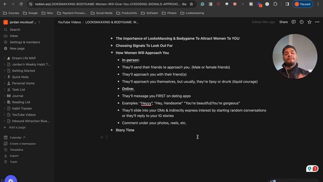Click LOOKSMAXXING & BODYGAME breadcrumb
This screenshot has width=323, height=182.
tap(112, 22)
